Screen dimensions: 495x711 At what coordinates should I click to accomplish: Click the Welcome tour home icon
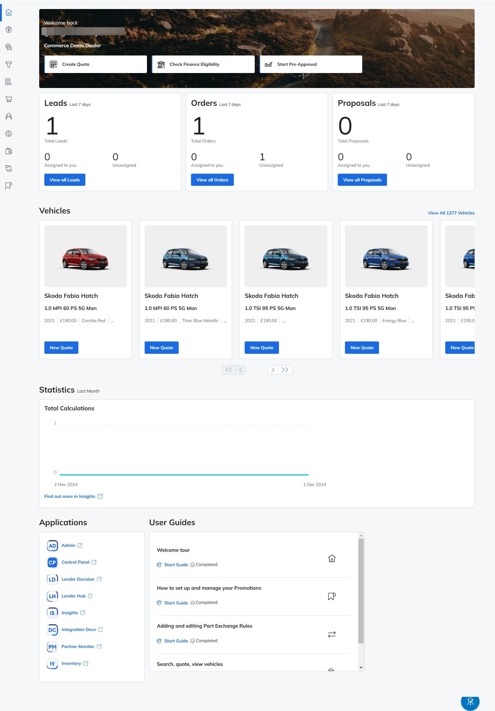click(x=332, y=558)
